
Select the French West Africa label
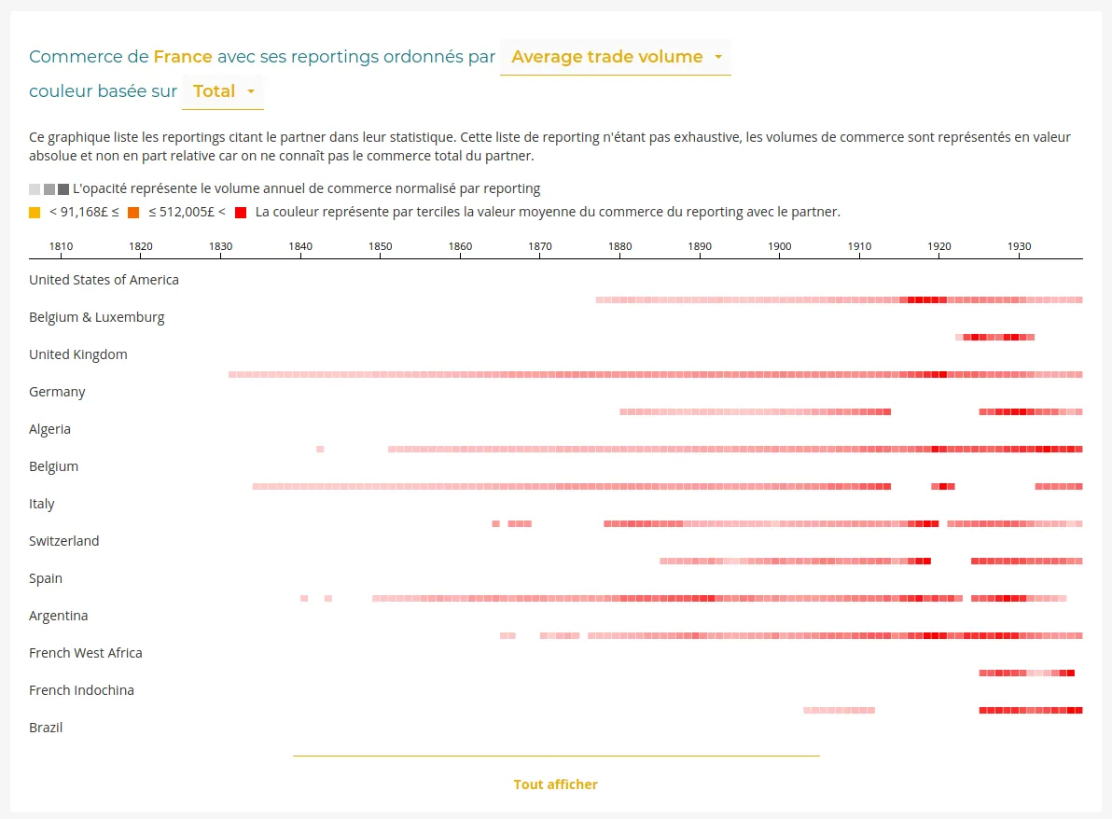point(86,653)
